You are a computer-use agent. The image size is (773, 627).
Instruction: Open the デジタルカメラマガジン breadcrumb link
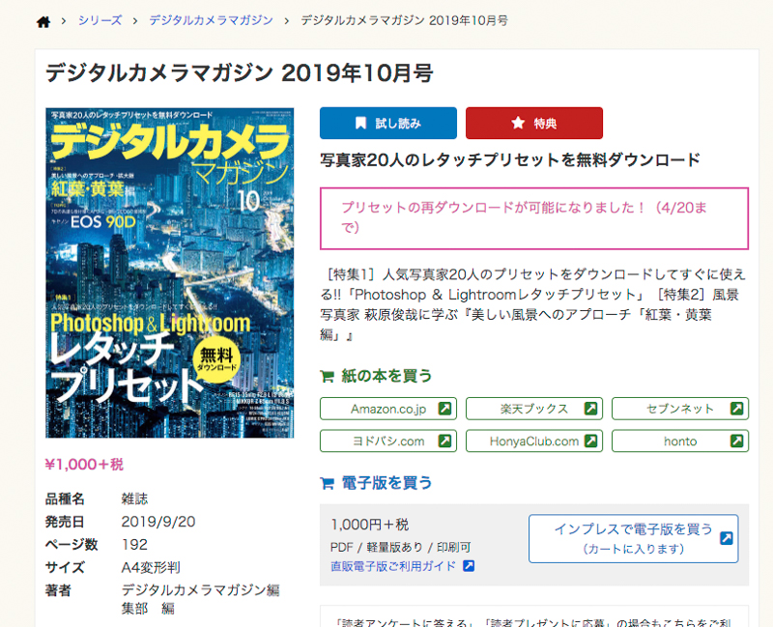211,20
